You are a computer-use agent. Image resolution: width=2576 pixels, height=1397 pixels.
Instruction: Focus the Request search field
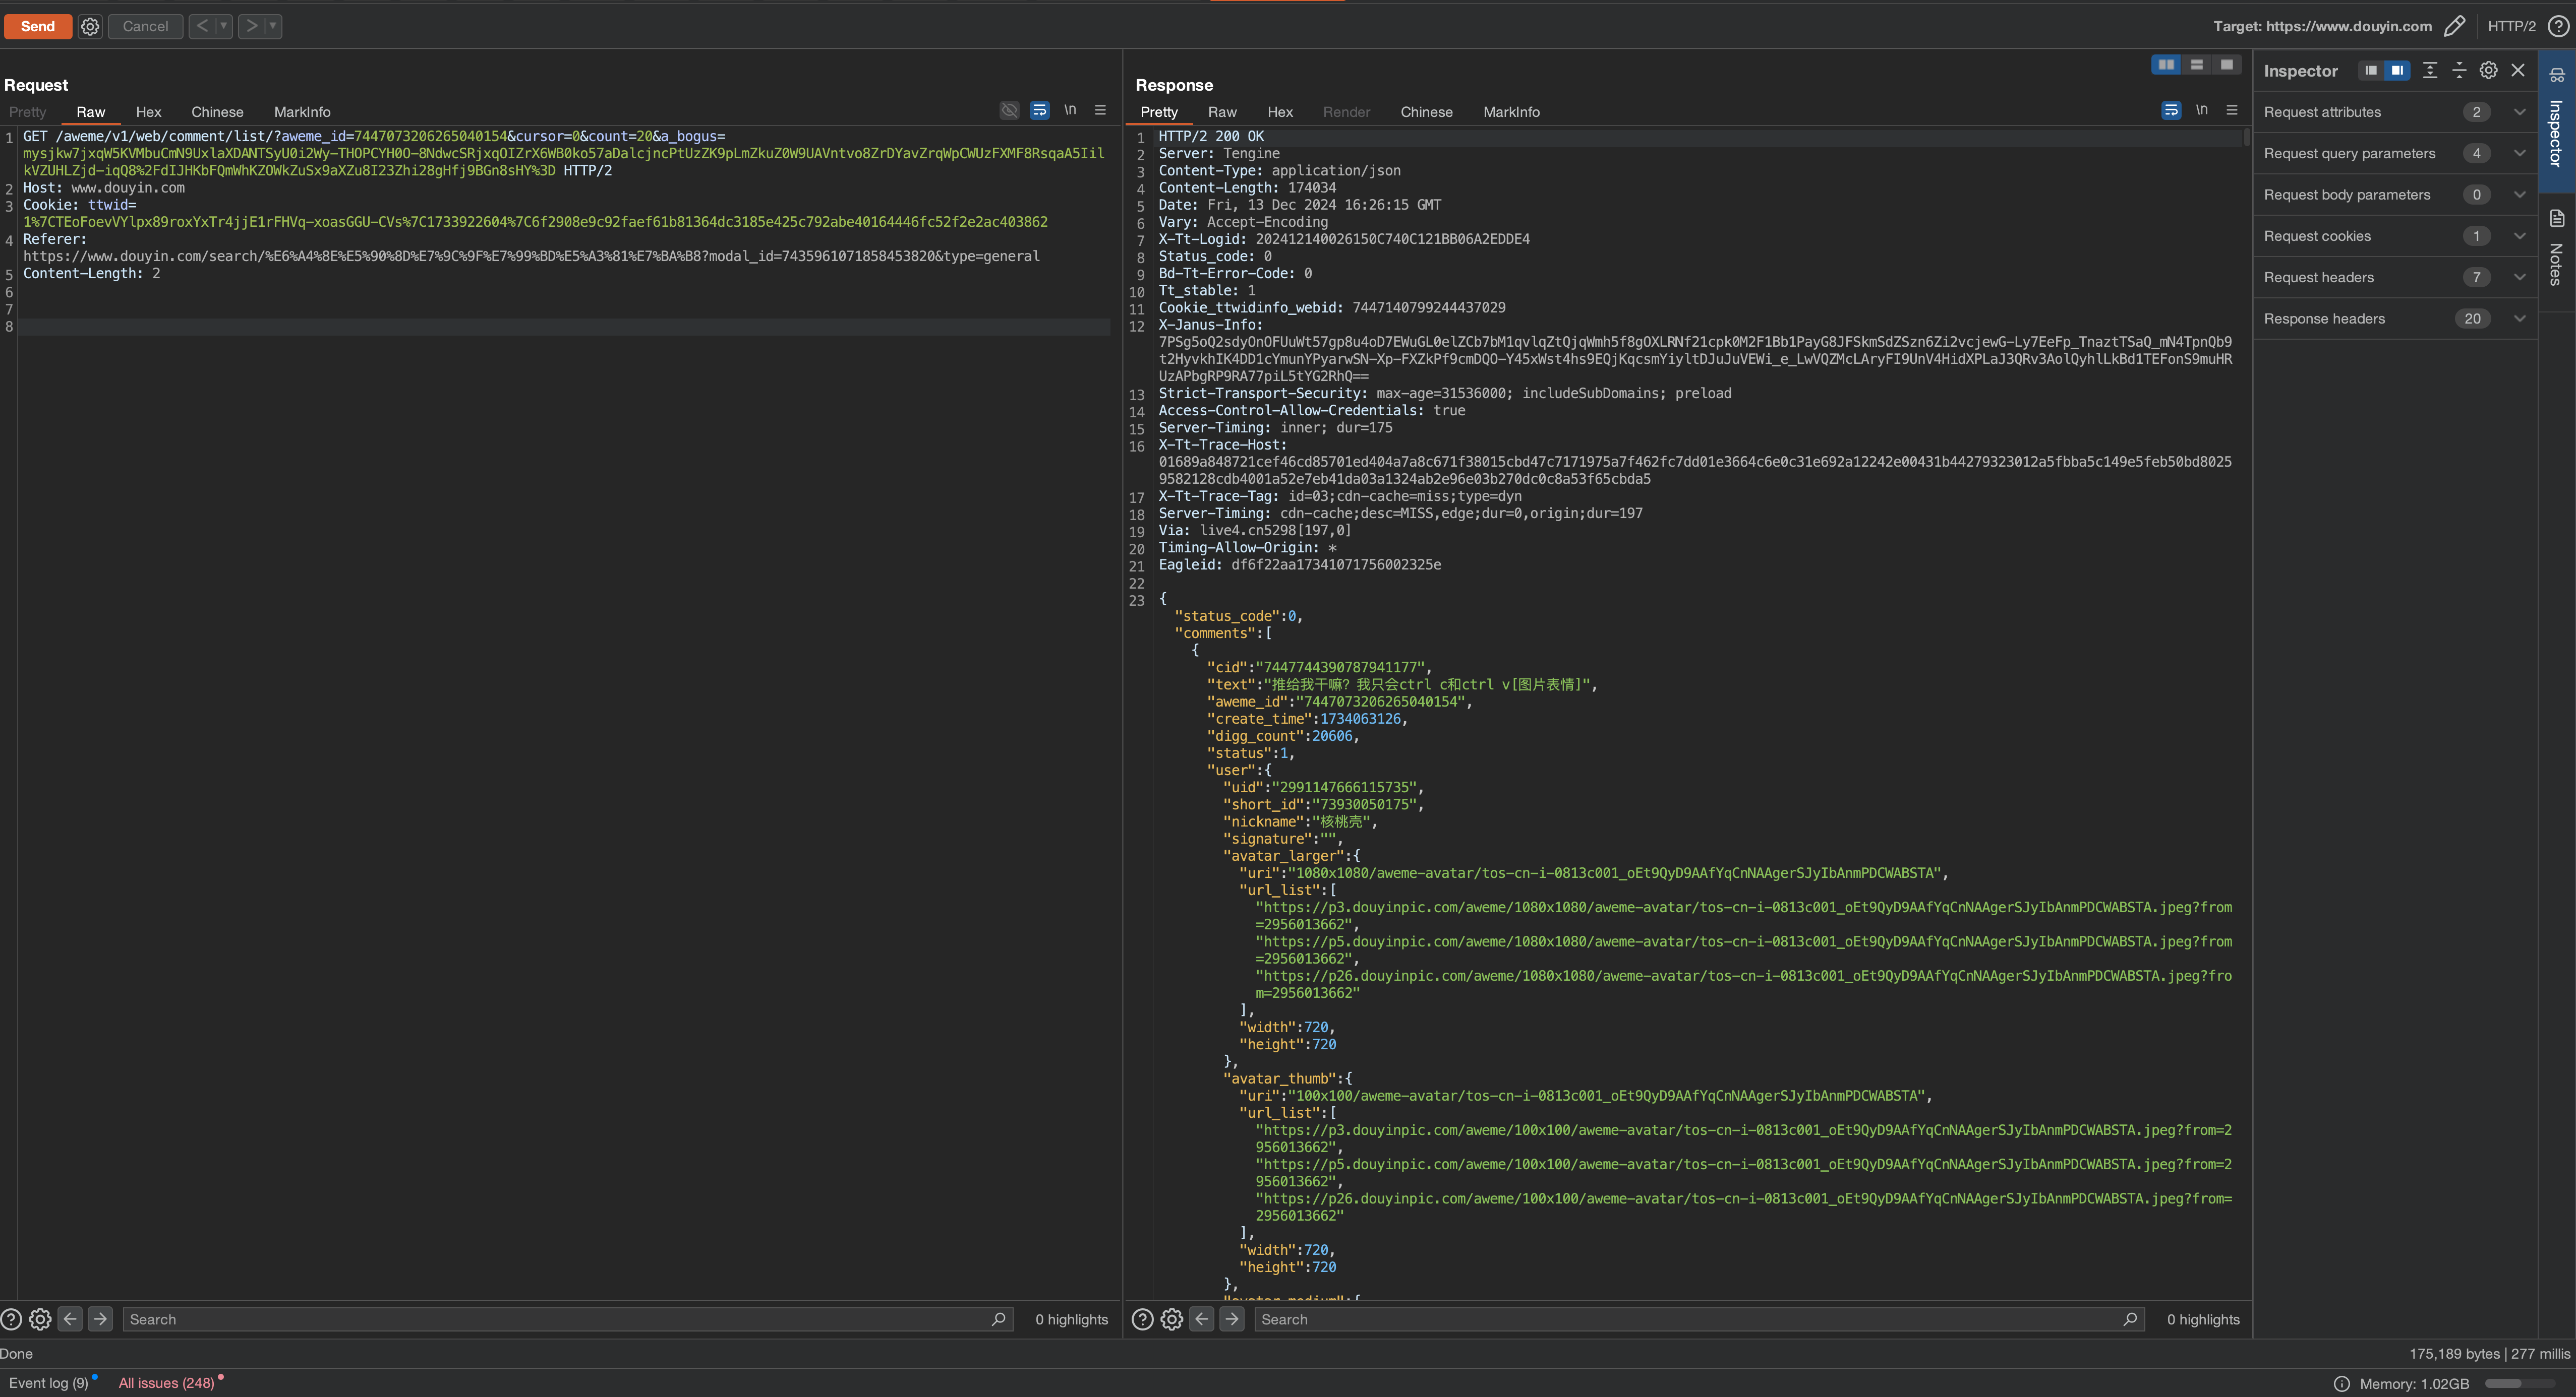tap(567, 1319)
